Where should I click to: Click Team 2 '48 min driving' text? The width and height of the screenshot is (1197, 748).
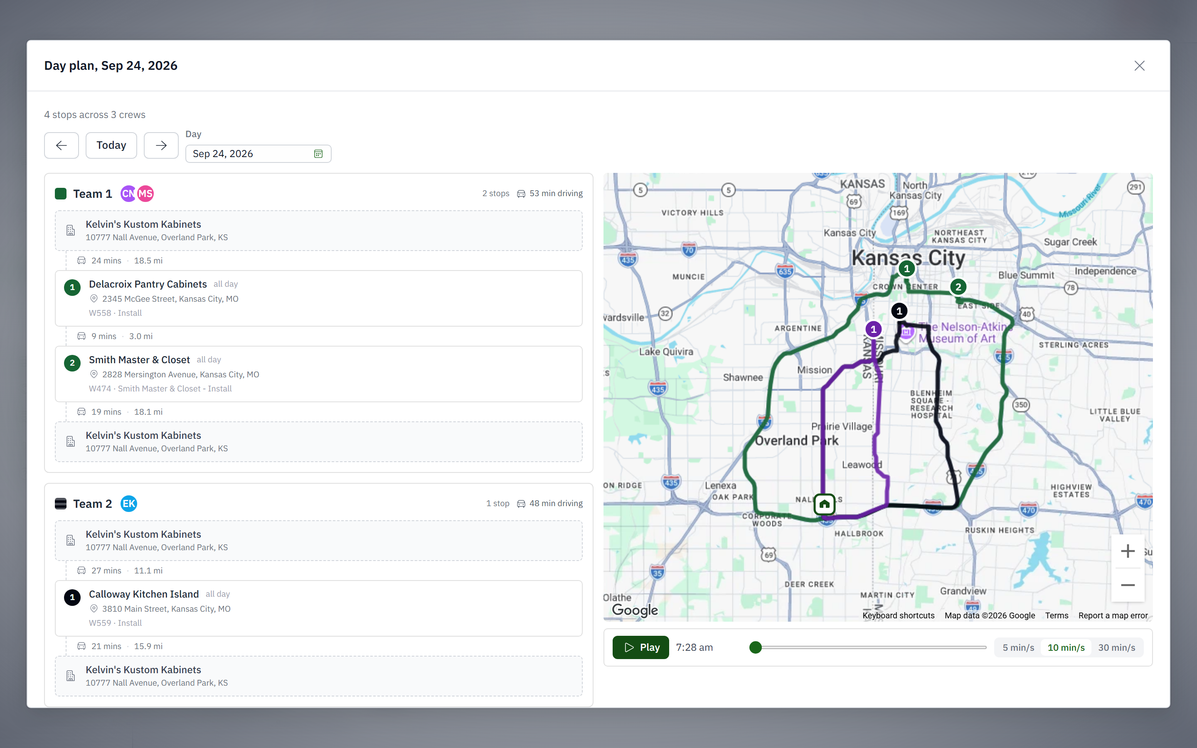pyautogui.click(x=556, y=504)
